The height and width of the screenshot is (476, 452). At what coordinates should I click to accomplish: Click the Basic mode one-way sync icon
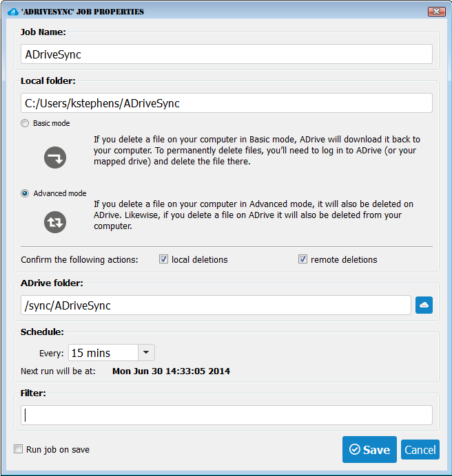pyautogui.click(x=55, y=158)
